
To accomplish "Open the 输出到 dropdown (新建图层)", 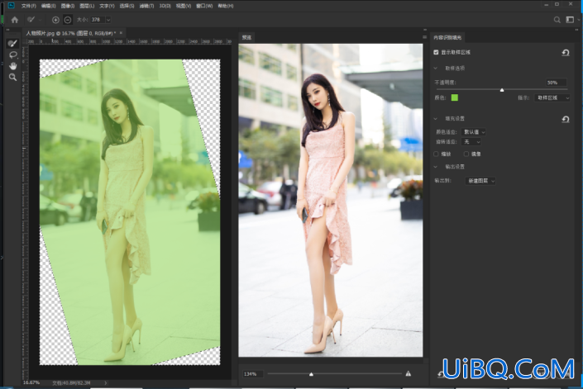I will tap(480, 181).
